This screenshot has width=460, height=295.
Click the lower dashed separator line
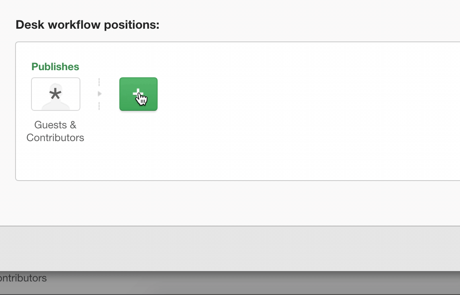99,106
